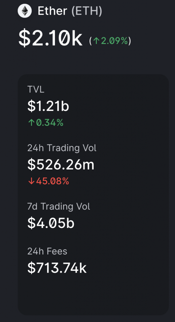Click the 45.08% volume change
Screen dimensions: 175x322
click(x=52, y=181)
